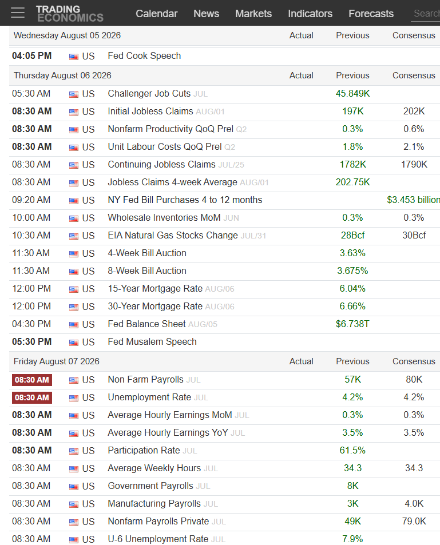Click Wednesday August 05 2026 header
Screen dimensions: 440x545
click(67, 35)
